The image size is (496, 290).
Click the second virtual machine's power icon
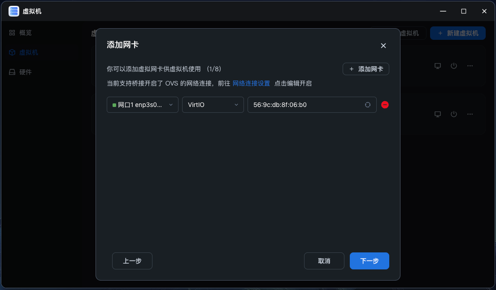pyautogui.click(x=454, y=114)
